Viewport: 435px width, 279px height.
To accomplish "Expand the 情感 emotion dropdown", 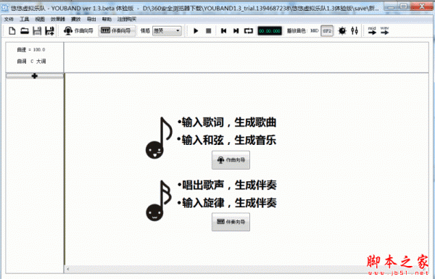I will click(167, 30).
